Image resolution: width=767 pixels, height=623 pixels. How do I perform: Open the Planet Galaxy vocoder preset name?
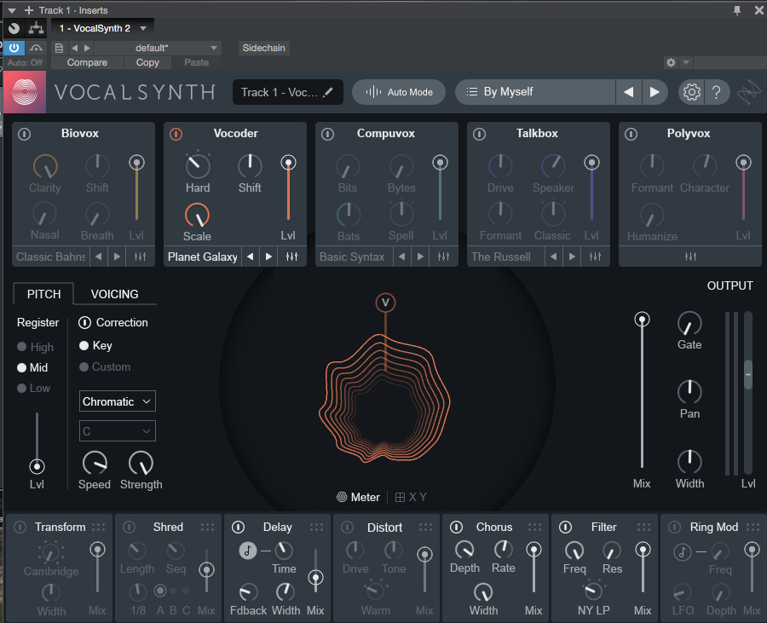pos(203,257)
